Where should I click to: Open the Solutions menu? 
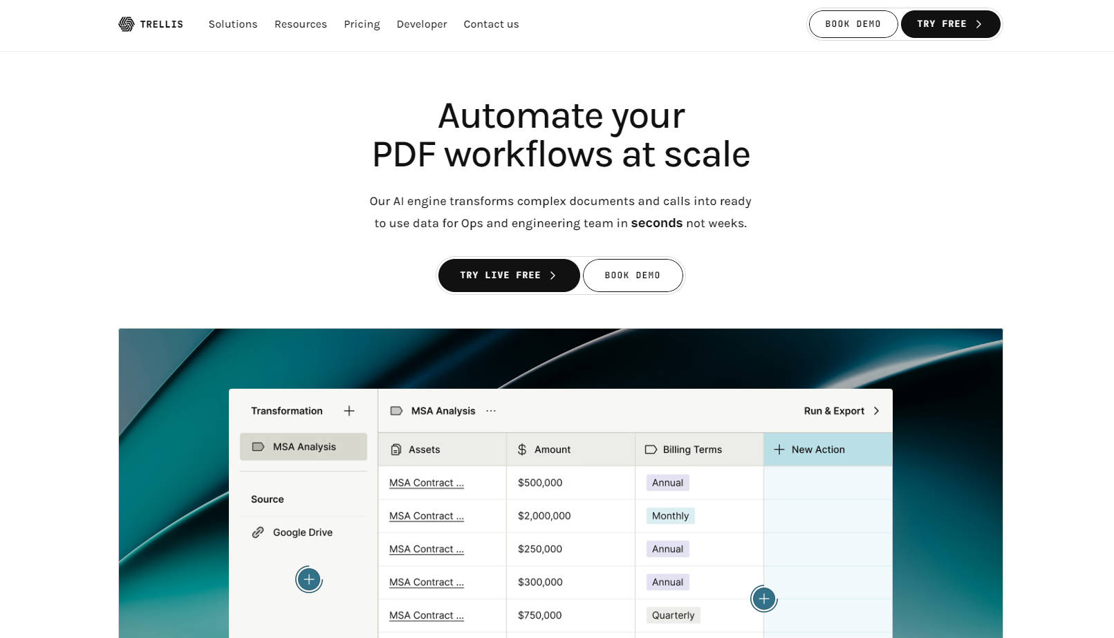pyautogui.click(x=233, y=24)
